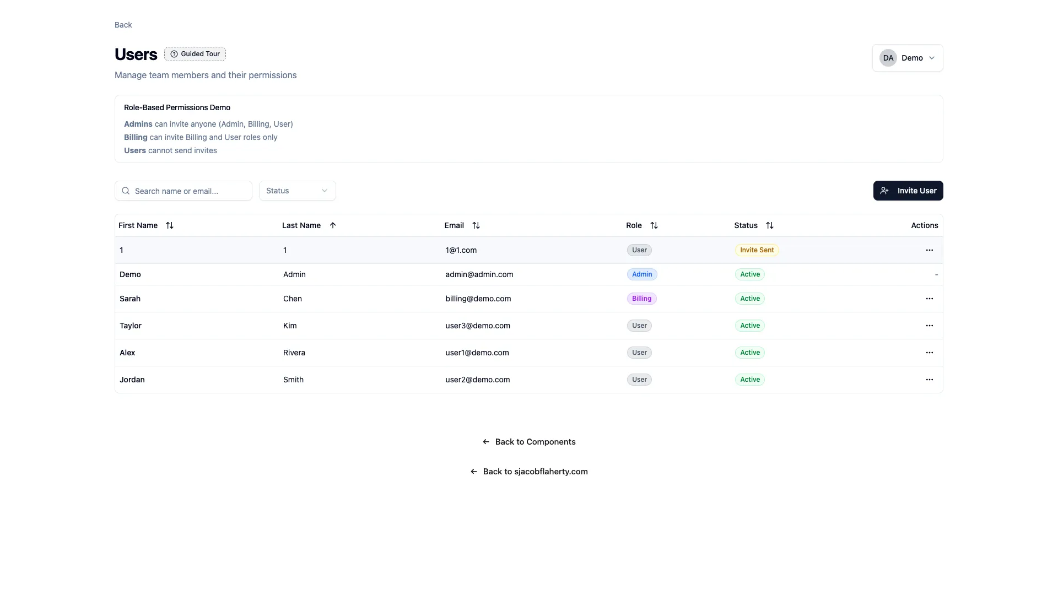
Task: Click the three-dot menu for 1@1.com
Action: tap(929, 250)
